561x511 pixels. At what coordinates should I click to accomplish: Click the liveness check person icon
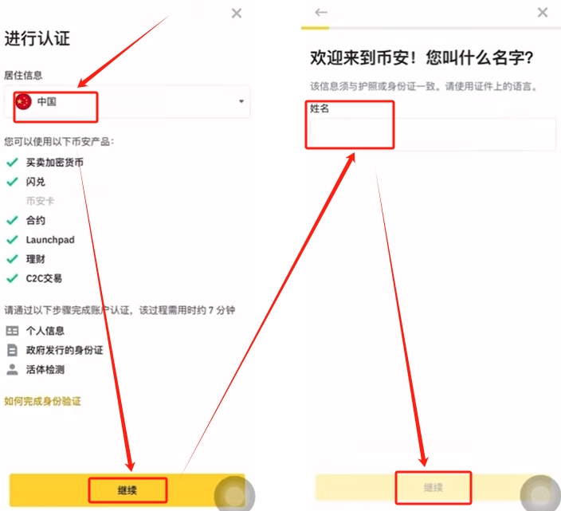pos(12,369)
